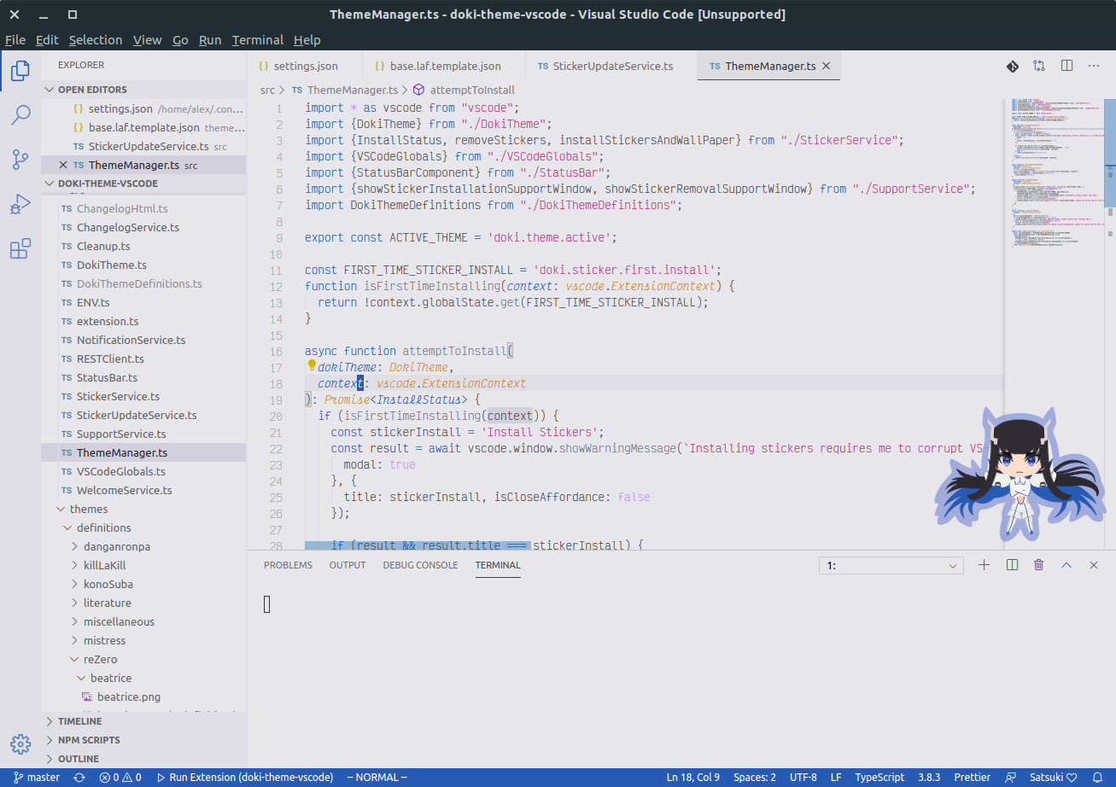
Task: Switch to settings.json tab
Action: point(305,66)
